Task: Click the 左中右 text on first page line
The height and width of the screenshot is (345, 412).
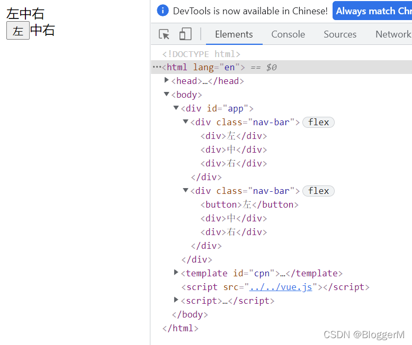Action: click(25, 14)
